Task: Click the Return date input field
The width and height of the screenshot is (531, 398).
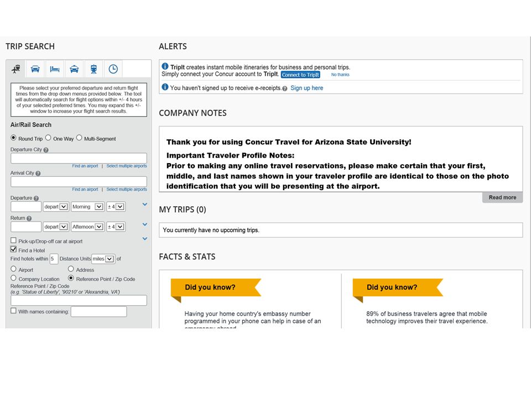Action: [x=26, y=227]
